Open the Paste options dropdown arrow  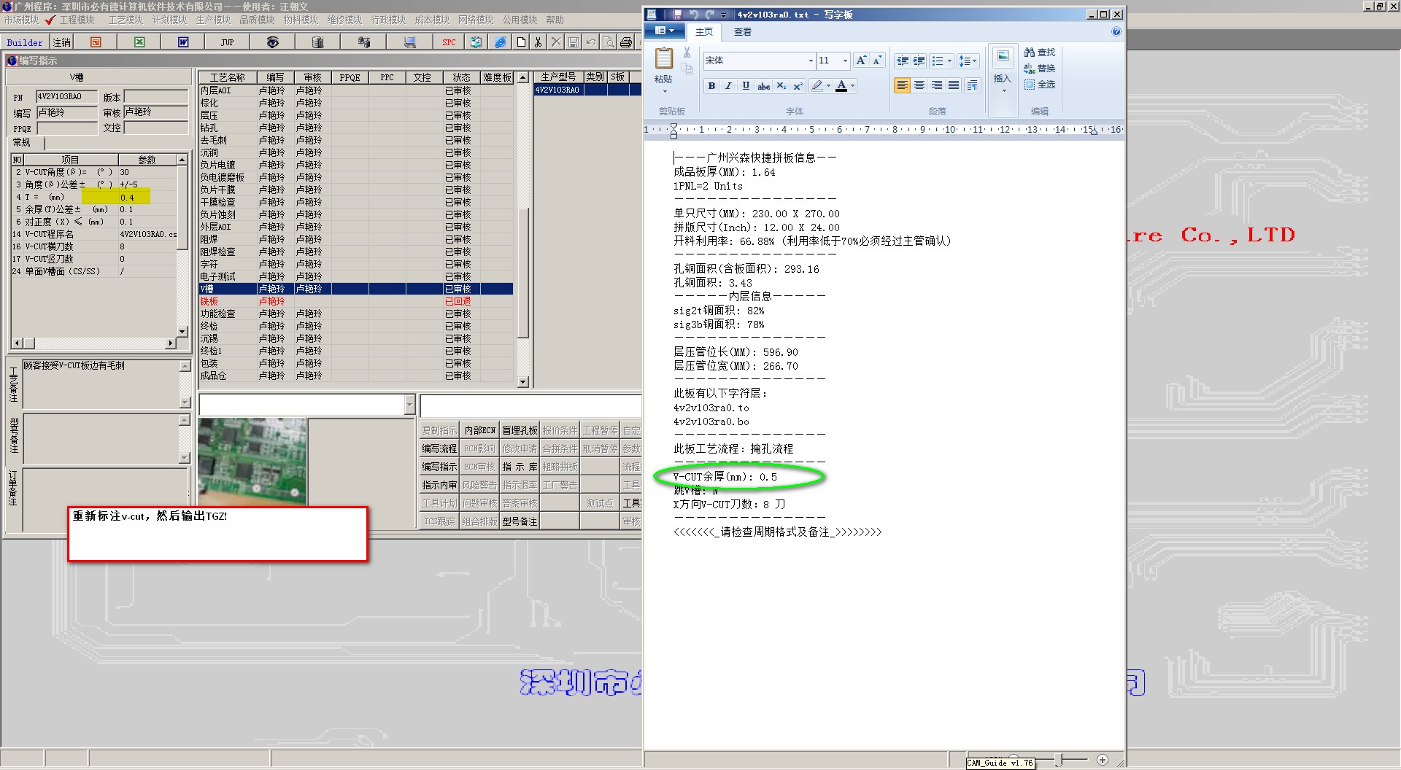[664, 91]
